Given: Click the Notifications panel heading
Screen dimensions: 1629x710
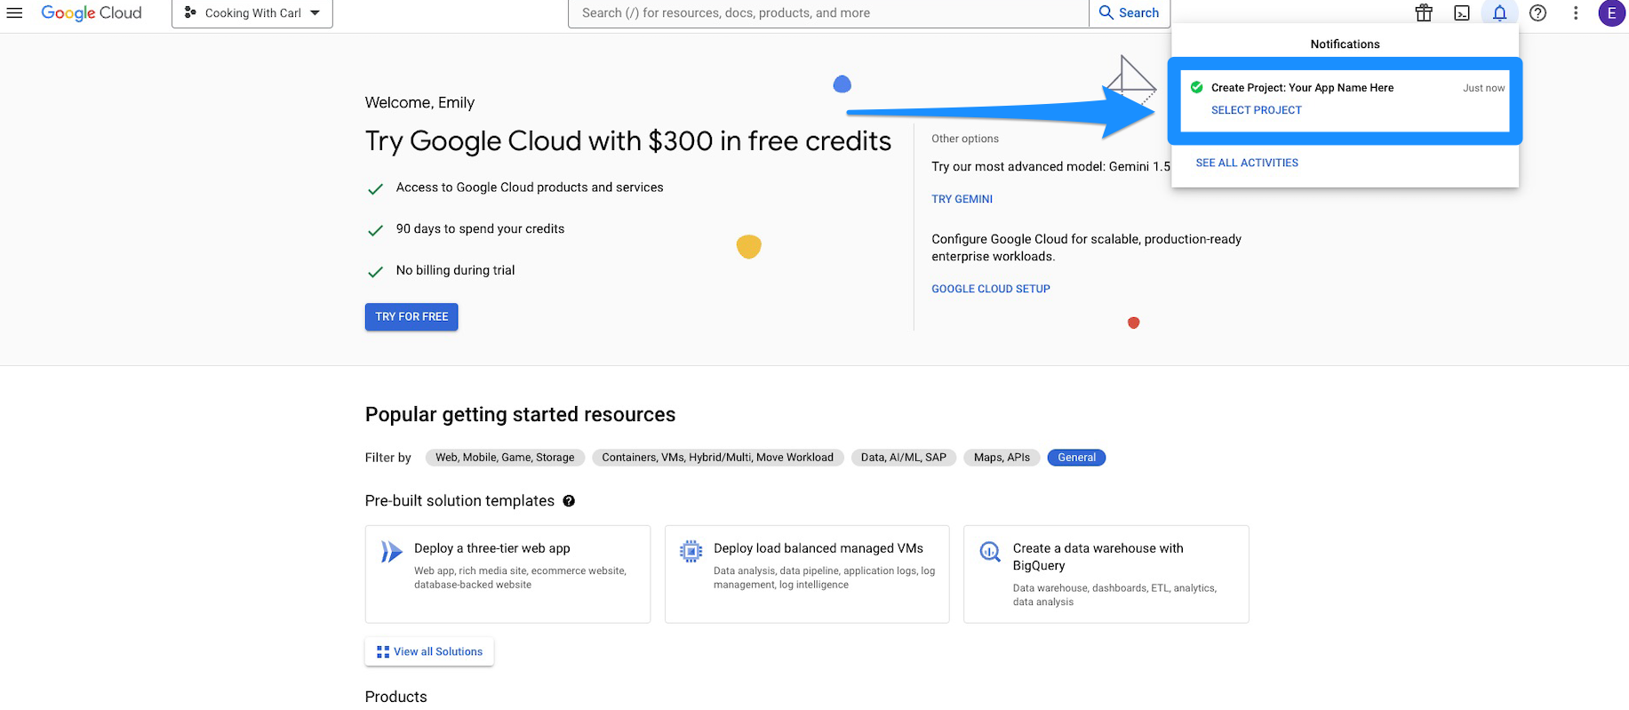Looking at the screenshot, I should click(x=1345, y=44).
